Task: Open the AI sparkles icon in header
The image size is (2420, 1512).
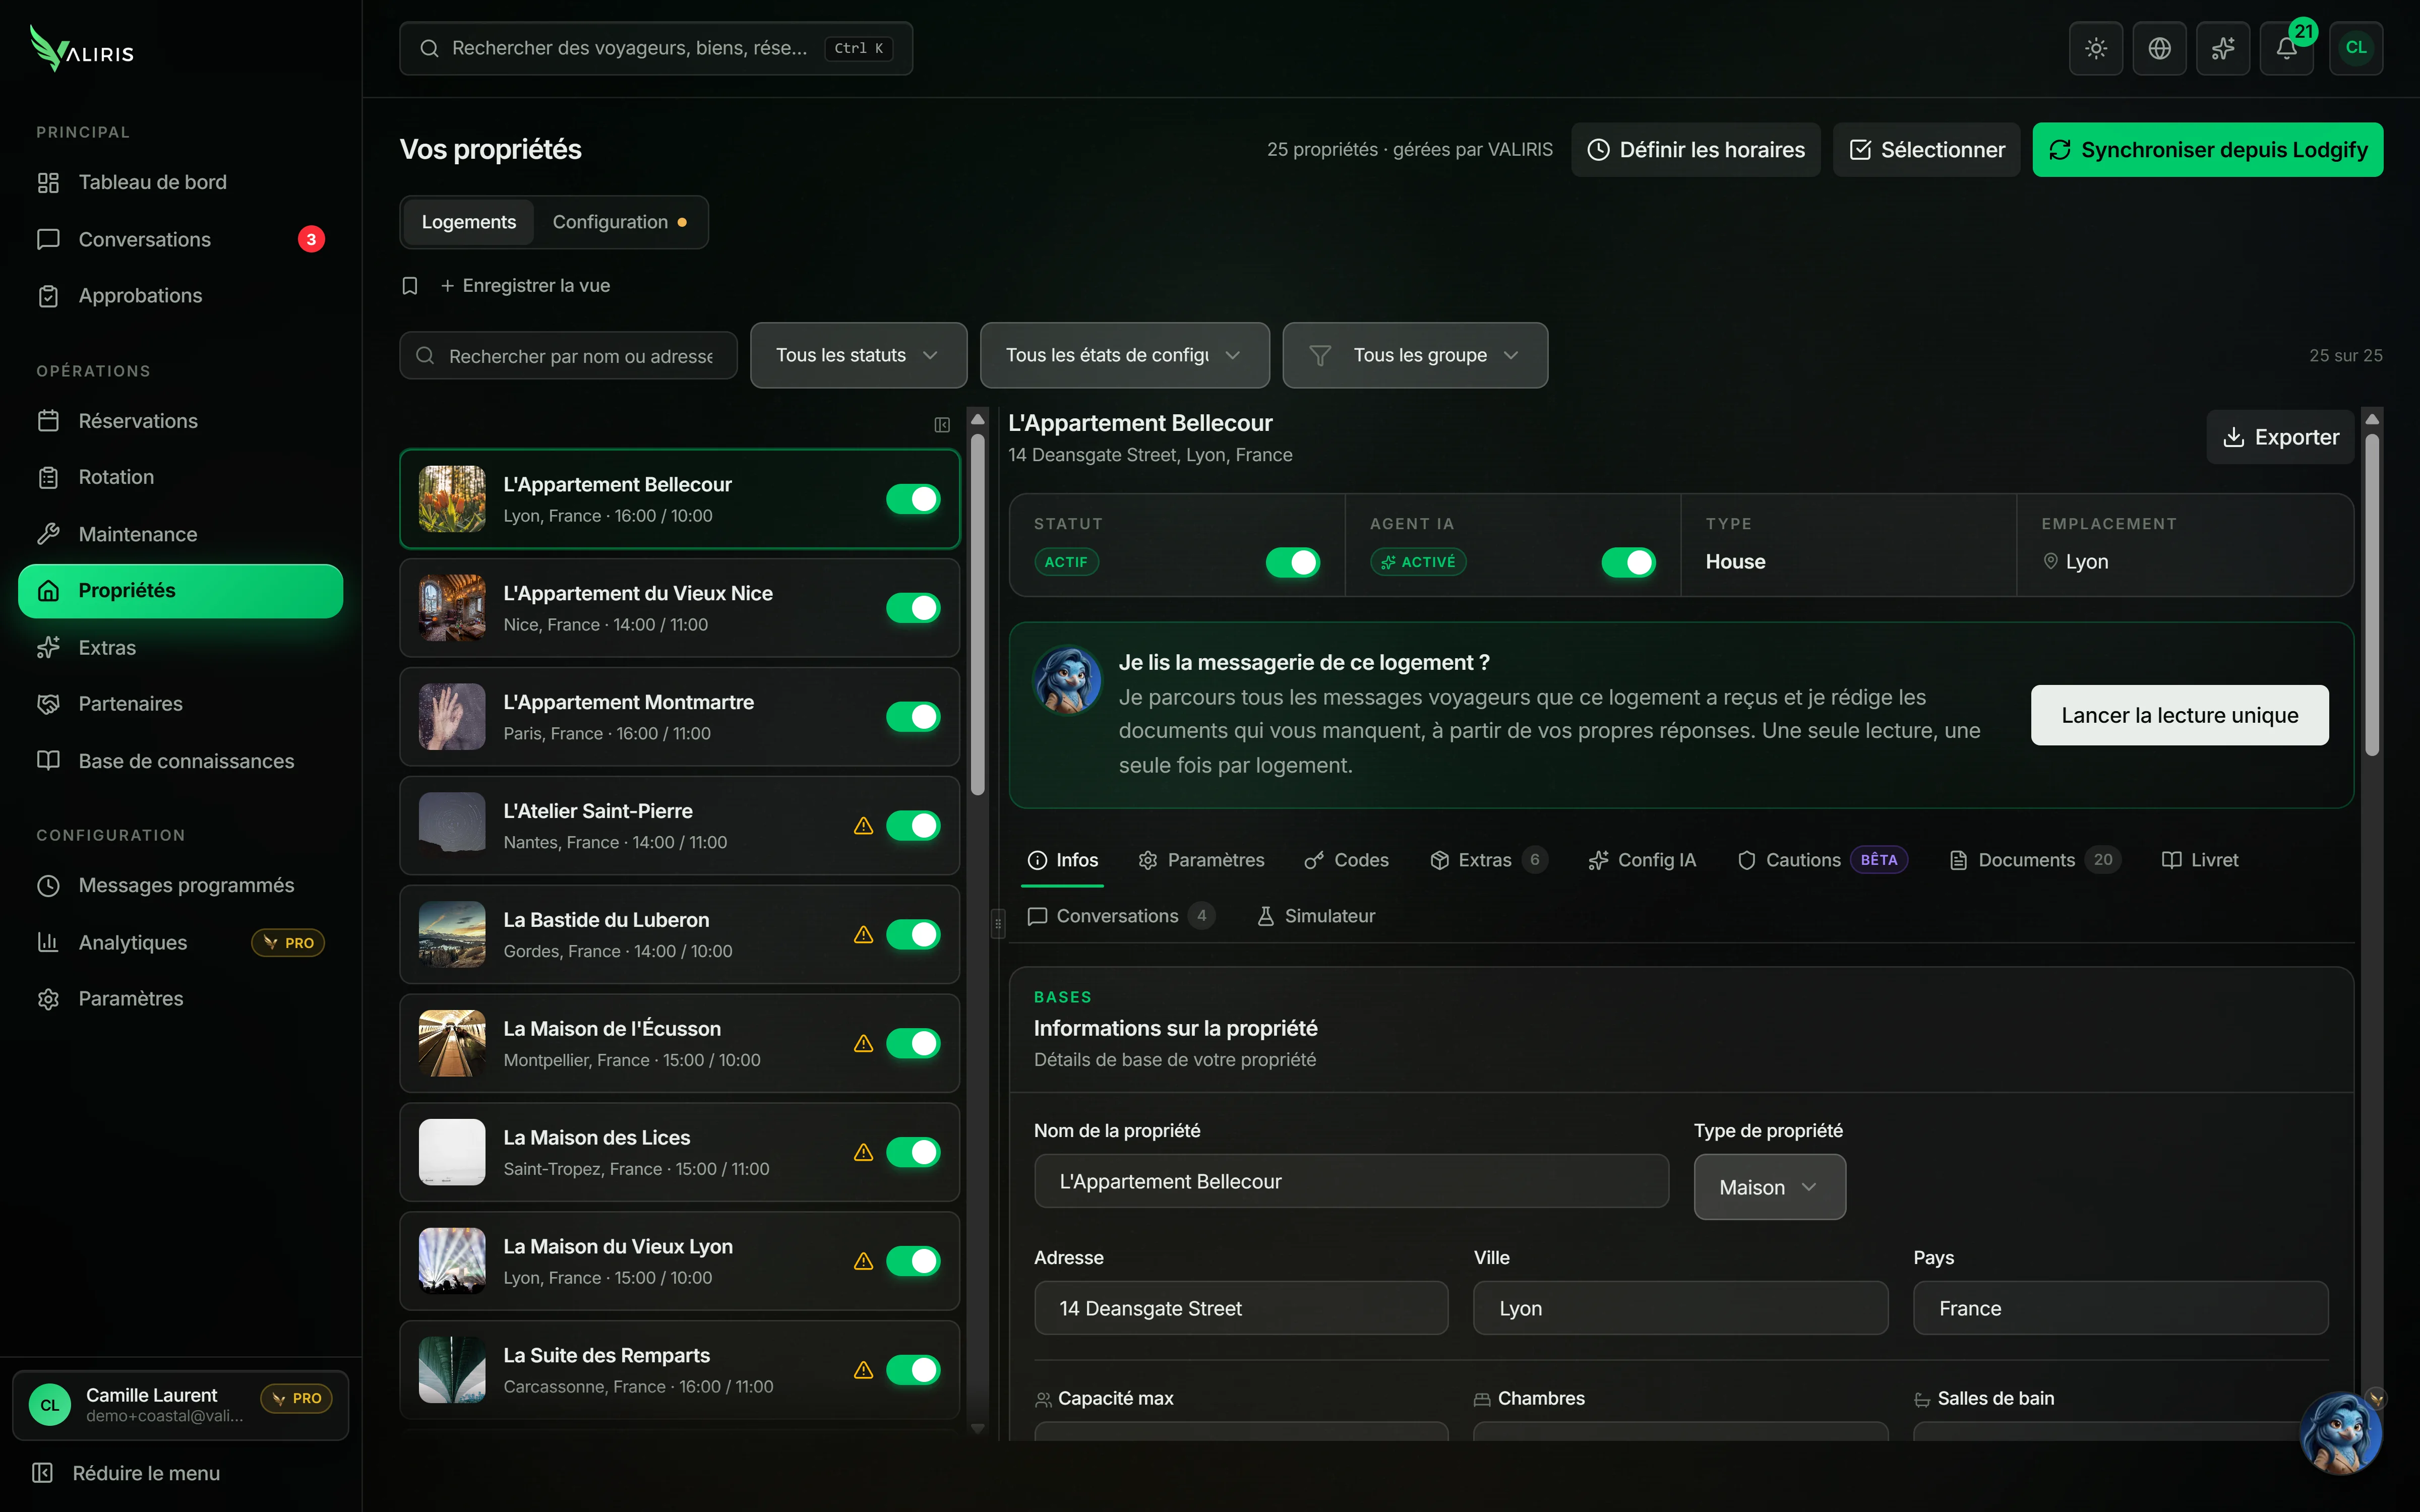Action: [x=2222, y=48]
